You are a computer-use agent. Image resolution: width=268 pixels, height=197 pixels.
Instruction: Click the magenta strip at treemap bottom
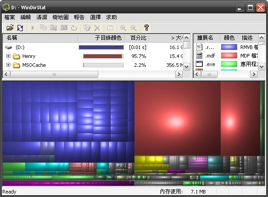click(68, 183)
